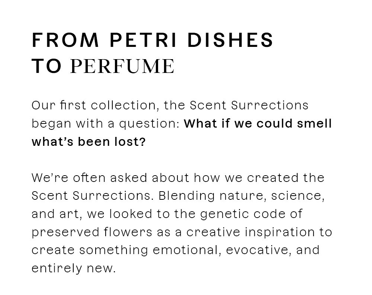This screenshot has height=295, width=372.
Task: Click the word 'DISHES' in the heading
Action: tap(230, 40)
